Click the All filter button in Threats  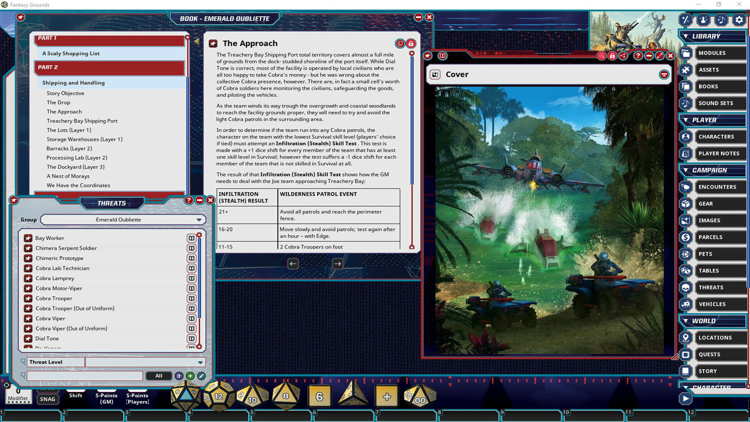[x=159, y=376]
